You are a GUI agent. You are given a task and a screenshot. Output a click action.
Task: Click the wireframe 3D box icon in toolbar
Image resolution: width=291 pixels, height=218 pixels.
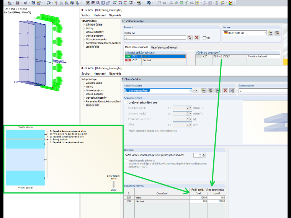pyautogui.click(x=103, y=3)
